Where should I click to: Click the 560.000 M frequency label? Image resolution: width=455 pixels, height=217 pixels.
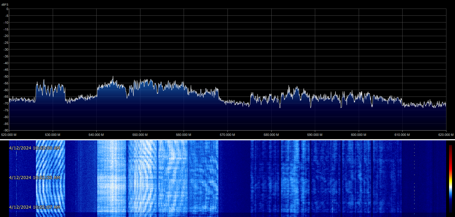184,135
